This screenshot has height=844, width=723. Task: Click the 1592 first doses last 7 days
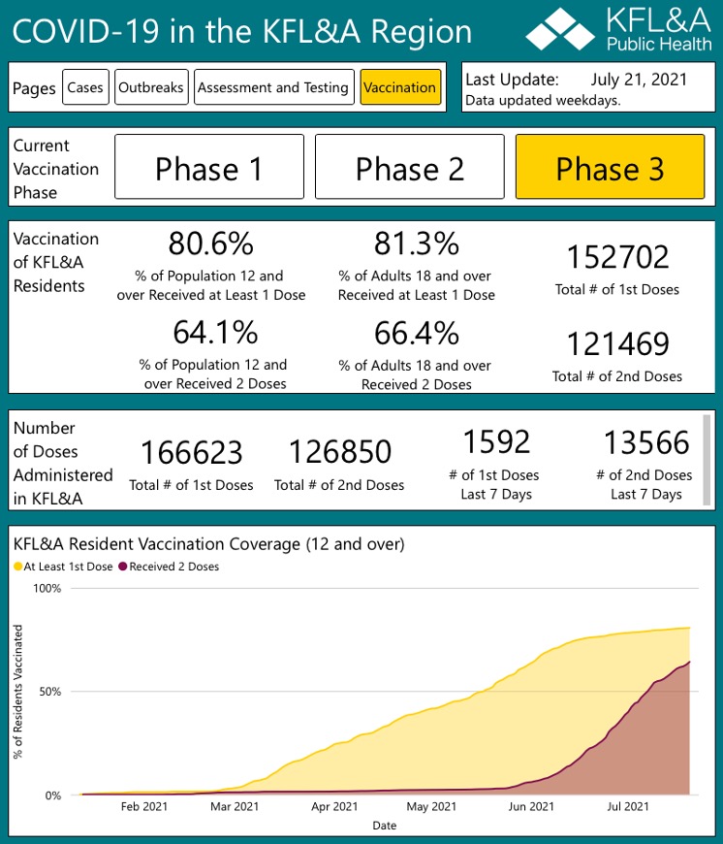coord(496,442)
